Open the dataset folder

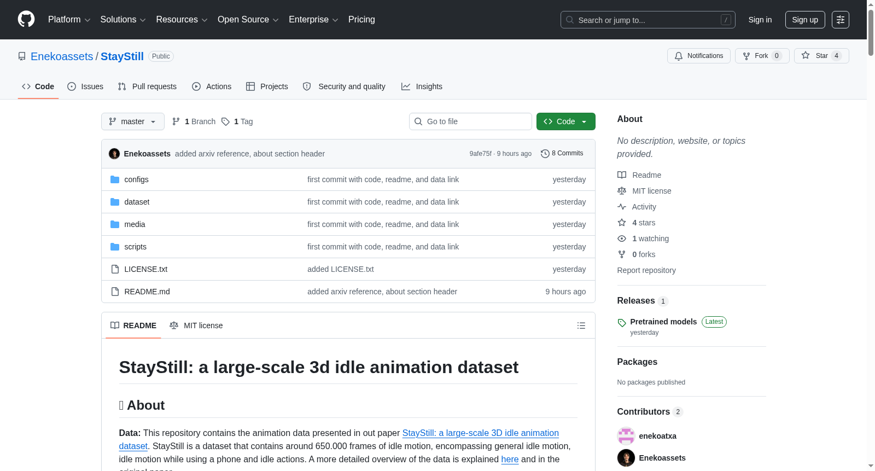click(x=137, y=202)
